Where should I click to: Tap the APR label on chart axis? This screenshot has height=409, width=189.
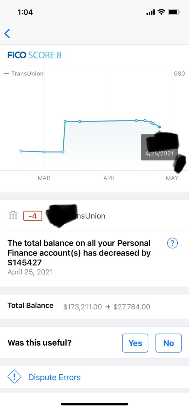109,178
